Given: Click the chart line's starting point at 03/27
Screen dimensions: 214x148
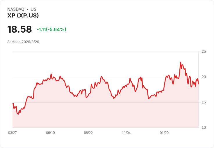Looking at the screenshot, I should [x=13, y=104].
